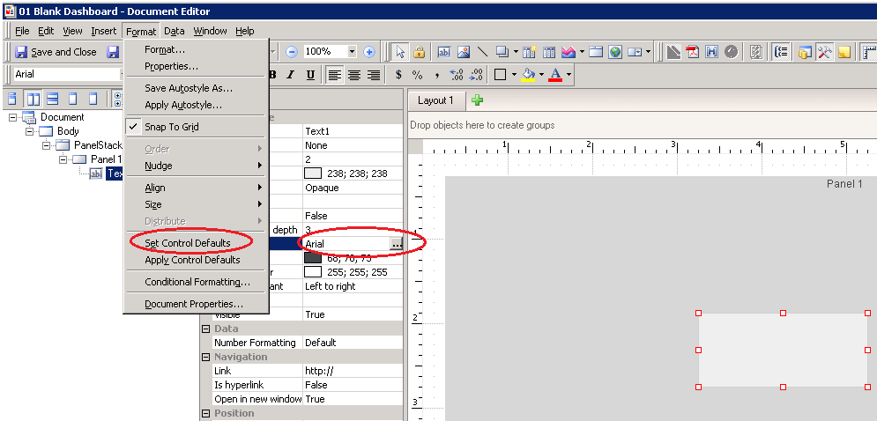
Task: Choose Set Control Defaults from menu
Action: 187,243
